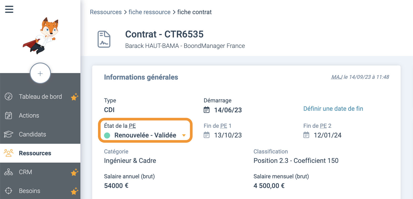Open the Renouvelée - Validée state dropdown
Image resolution: width=413 pixels, height=199 pixels.
click(x=145, y=135)
